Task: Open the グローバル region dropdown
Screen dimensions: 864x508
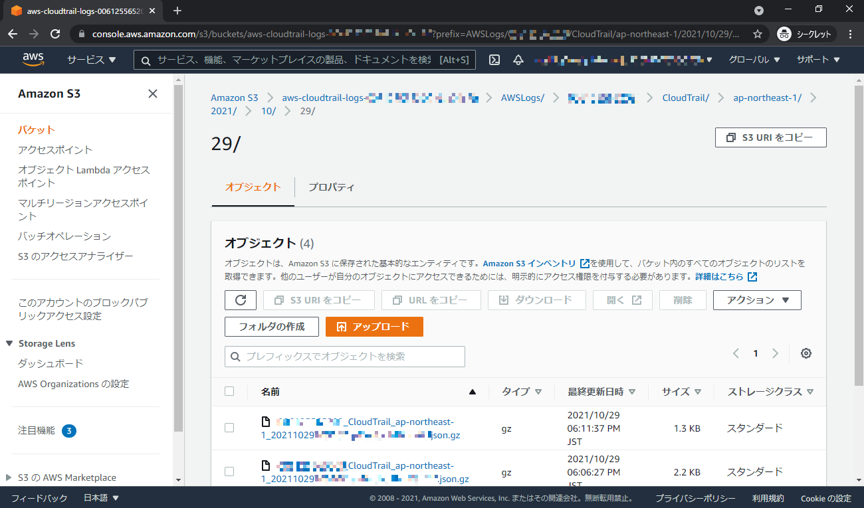Action: [754, 60]
